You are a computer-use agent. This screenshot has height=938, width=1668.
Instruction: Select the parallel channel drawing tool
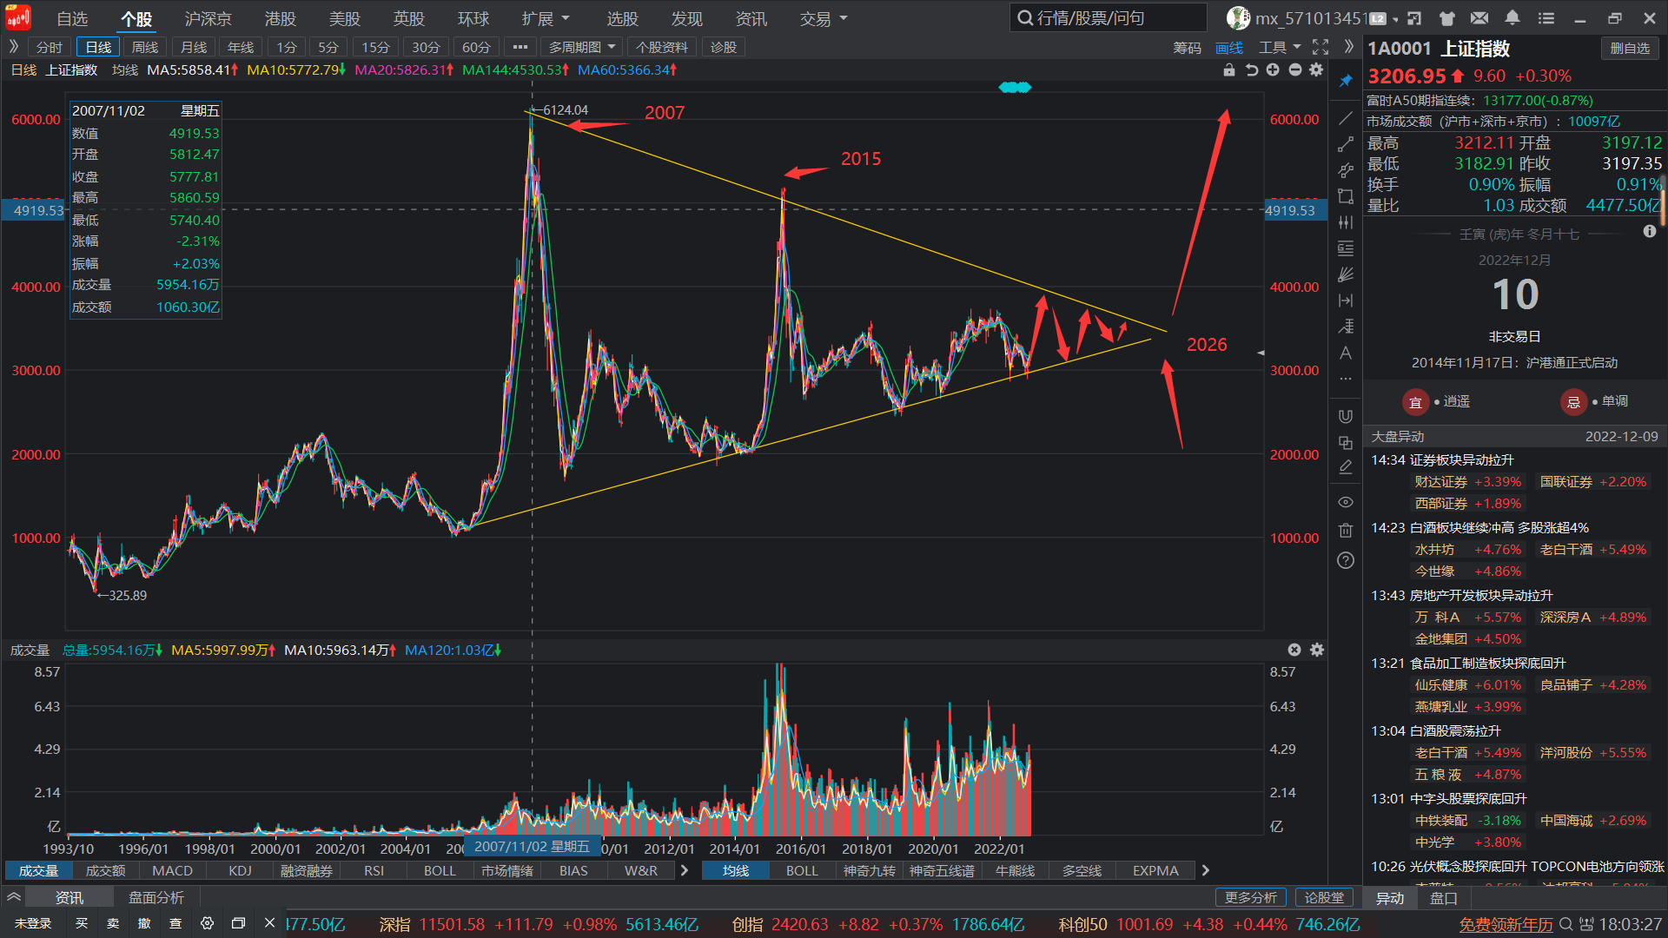click(1346, 170)
